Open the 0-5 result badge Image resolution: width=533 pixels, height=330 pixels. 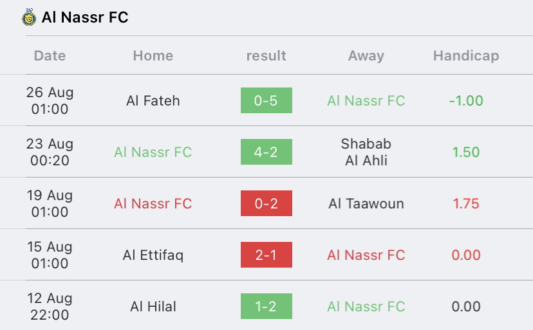266,100
